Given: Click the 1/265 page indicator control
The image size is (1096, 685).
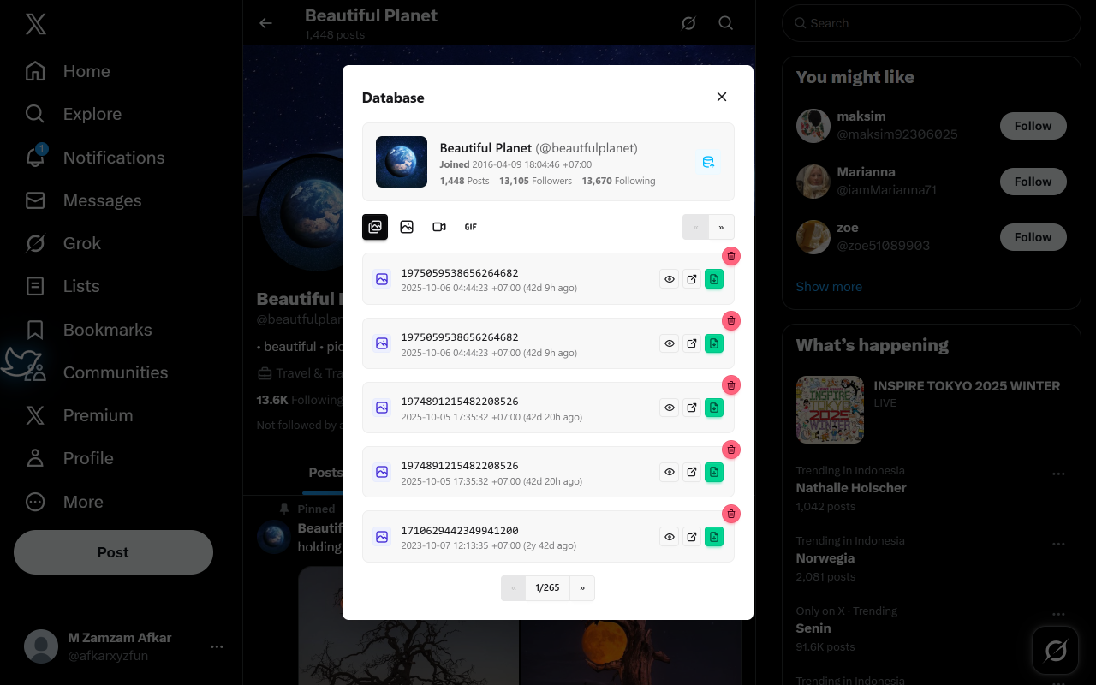Looking at the screenshot, I should [x=547, y=587].
